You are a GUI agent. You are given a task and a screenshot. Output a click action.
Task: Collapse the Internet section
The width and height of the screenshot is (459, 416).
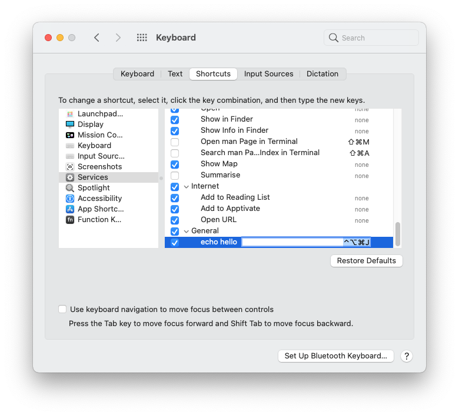186,186
